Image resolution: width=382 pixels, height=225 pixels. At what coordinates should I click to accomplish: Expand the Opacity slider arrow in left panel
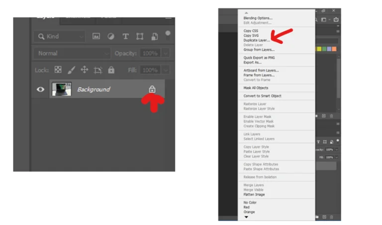click(166, 53)
